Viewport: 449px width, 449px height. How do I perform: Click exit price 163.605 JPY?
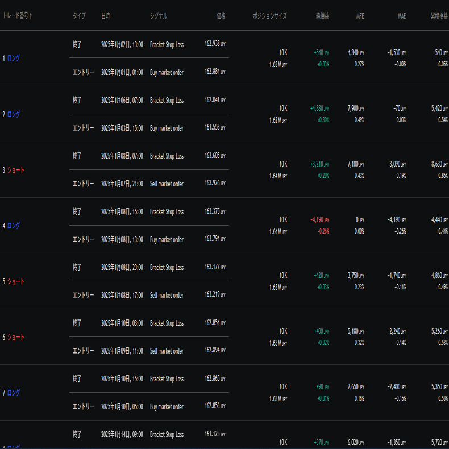[215, 156]
